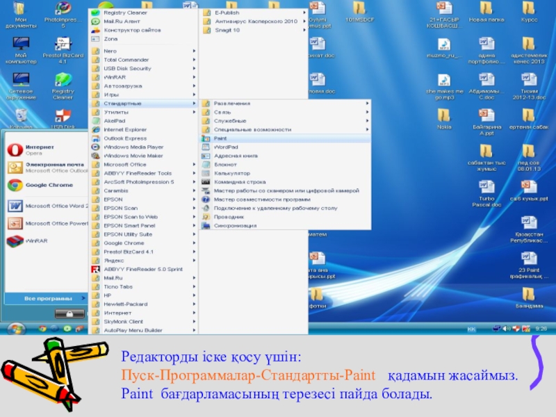Expand the Служебные submenu arrow
Image resolution: width=556 pixels, height=417 pixels.
(367, 120)
